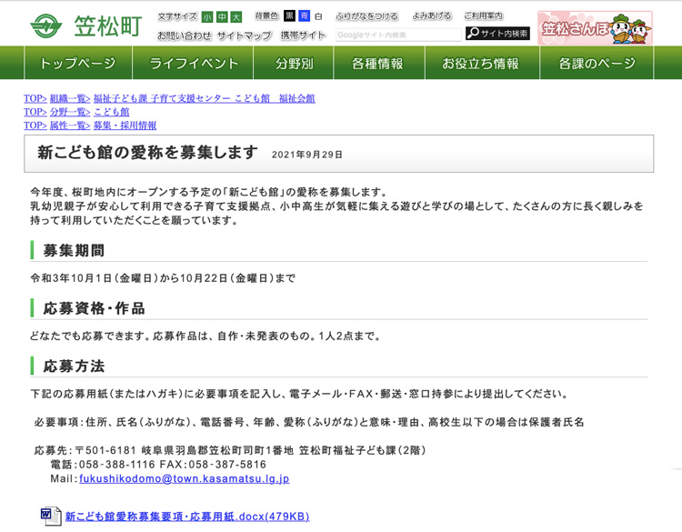682x532 pixels.
Task: Open ご利用案内 usage guide
Action: pos(483,16)
